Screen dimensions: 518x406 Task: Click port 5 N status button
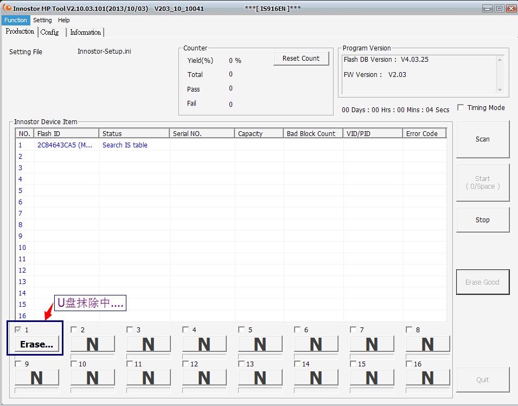click(x=260, y=344)
